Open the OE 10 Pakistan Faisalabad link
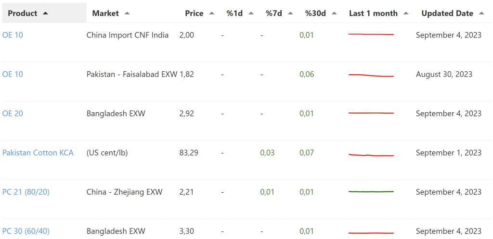493x239 pixels. [13, 74]
